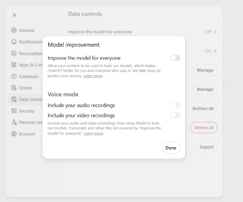The width and height of the screenshot is (243, 202).
Task: Click the General gear icon in sidebar
Action: tap(14, 30)
